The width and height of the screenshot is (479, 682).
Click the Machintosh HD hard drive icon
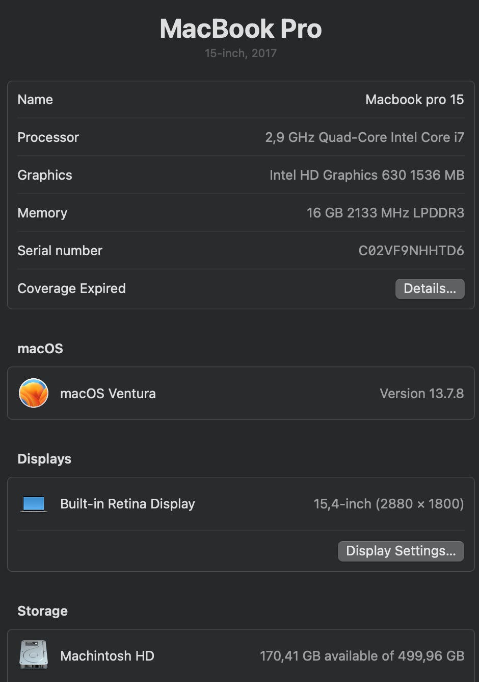tap(34, 655)
